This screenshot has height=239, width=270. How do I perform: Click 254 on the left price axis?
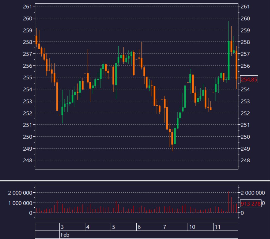pos(27,89)
